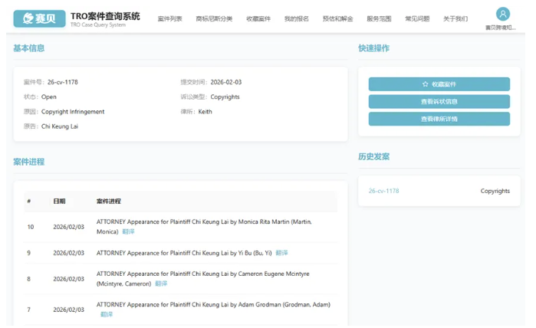
Task: Translate entry 10 for Monica Rita Martin
Action: (x=128, y=231)
